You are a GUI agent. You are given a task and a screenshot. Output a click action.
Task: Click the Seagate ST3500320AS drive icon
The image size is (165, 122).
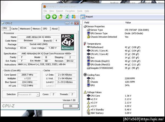pyautogui.click(x=89, y=68)
